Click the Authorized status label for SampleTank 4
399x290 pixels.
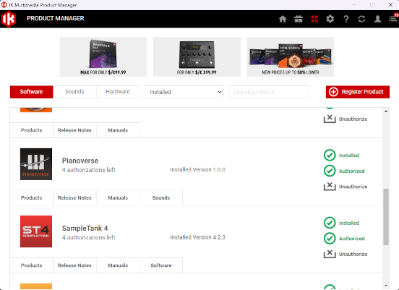click(352, 239)
